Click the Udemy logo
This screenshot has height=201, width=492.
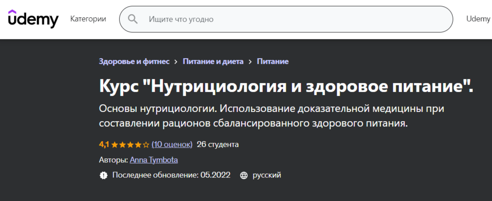[x=33, y=19]
